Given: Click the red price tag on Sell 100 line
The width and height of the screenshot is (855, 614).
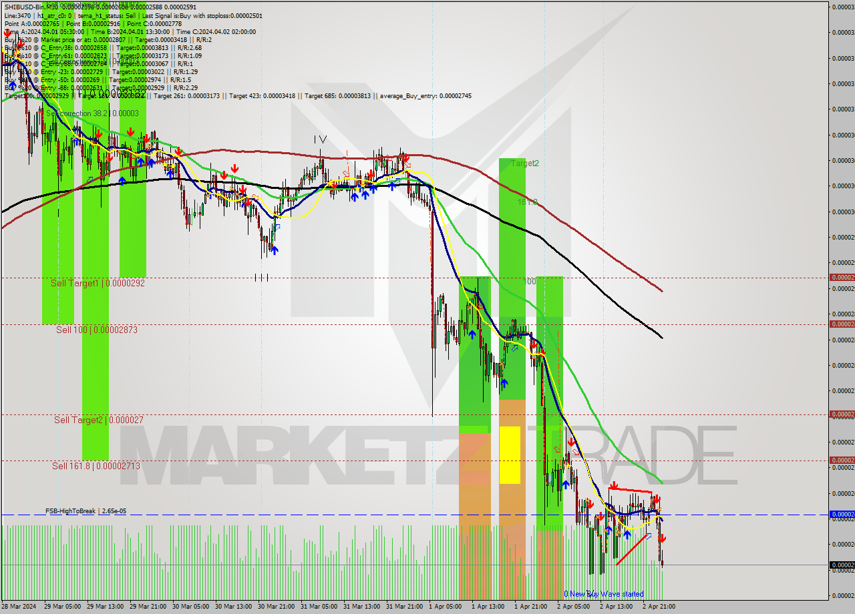Looking at the screenshot, I should pos(841,324).
